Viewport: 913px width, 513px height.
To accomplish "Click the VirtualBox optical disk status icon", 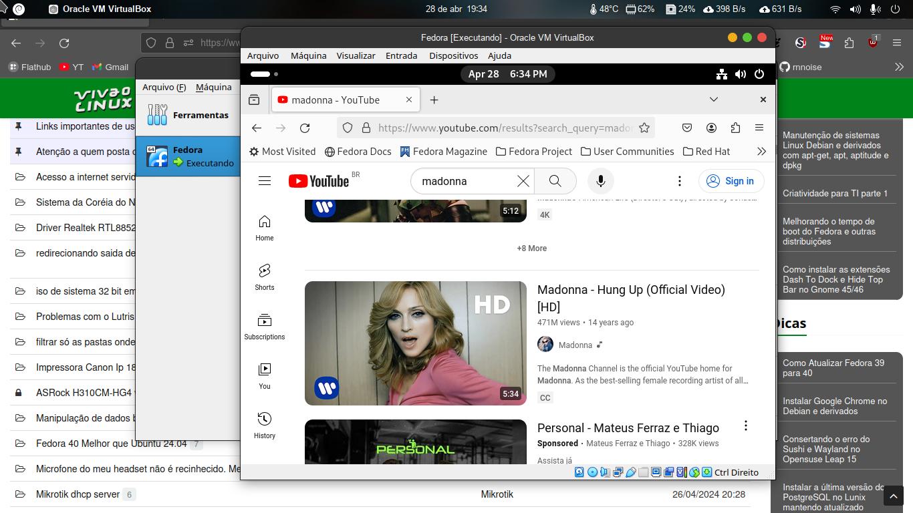I will tap(592, 472).
